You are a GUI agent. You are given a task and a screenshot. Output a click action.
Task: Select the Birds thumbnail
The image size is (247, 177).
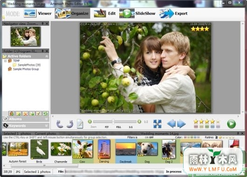(39, 149)
